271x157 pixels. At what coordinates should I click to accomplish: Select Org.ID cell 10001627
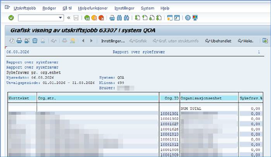point(169,124)
